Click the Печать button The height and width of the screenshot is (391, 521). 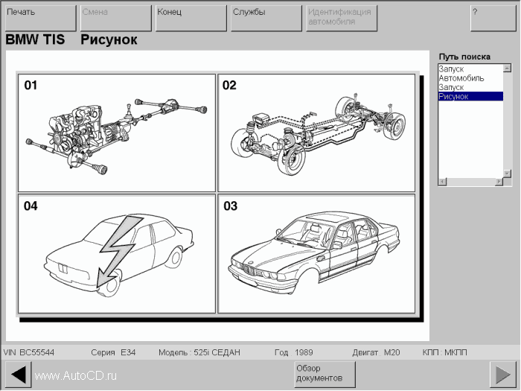click(41, 19)
